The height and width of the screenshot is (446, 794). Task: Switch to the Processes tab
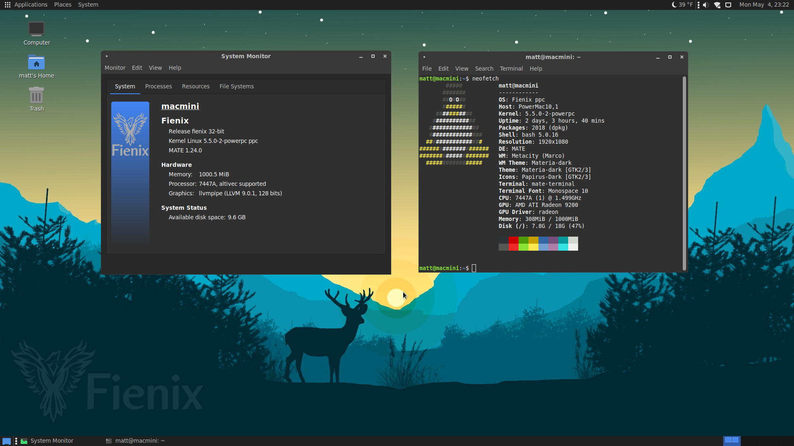click(x=158, y=86)
